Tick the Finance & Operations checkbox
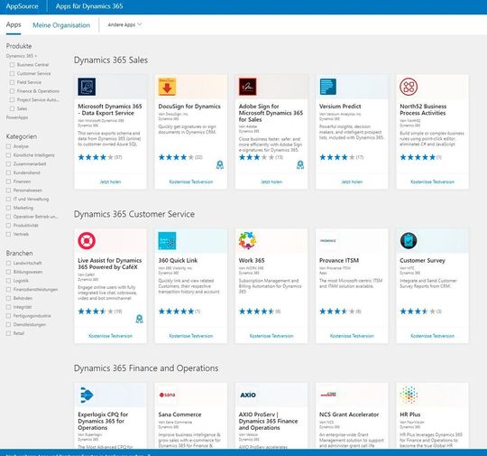 click(x=12, y=91)
